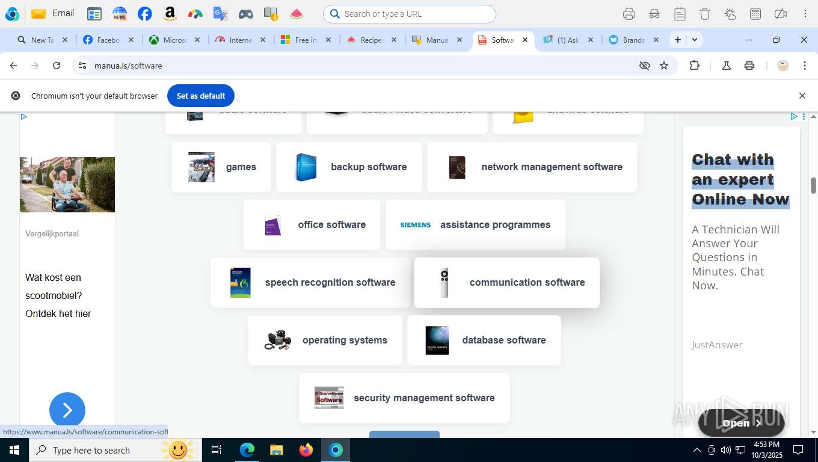Open the Chrome Labs flask icon
The height and width of the screenshot is (462, 818).
click(727, 66)
